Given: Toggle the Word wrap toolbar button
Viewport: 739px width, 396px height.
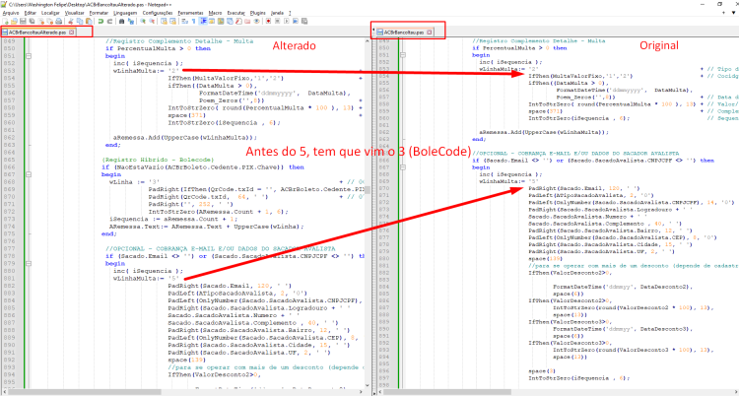Looking at the screenshot, I should pyautogui.click(x=184, y=22).
